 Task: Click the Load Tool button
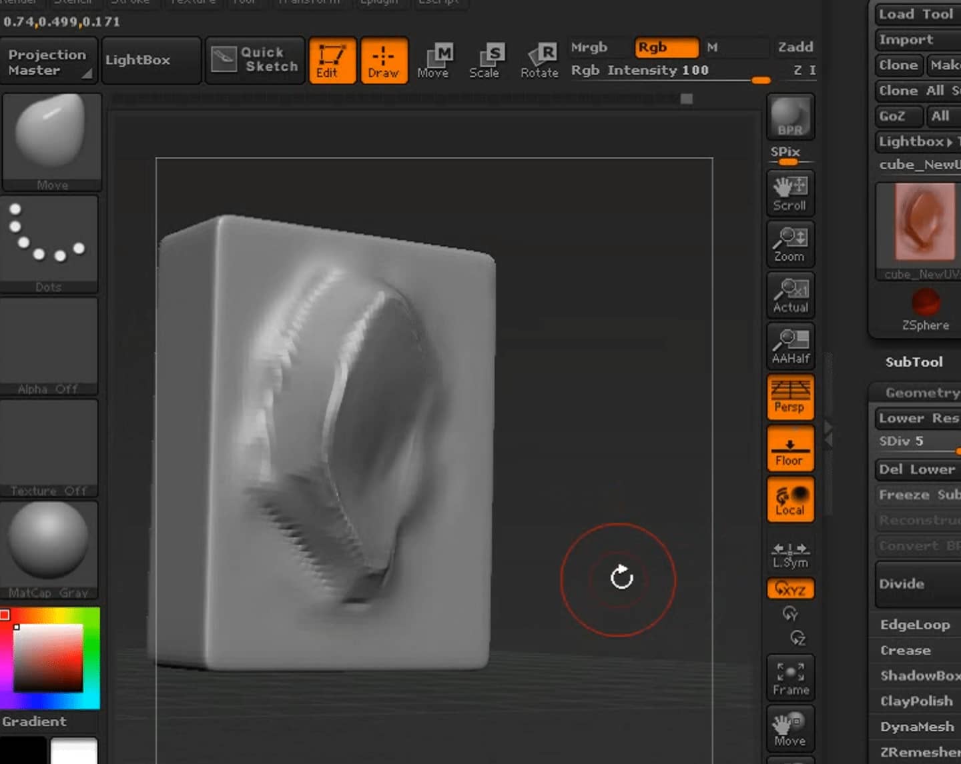[x=917, y=14]
